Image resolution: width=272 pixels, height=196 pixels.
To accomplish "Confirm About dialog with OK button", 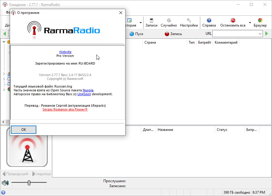I will coord(24,130).
